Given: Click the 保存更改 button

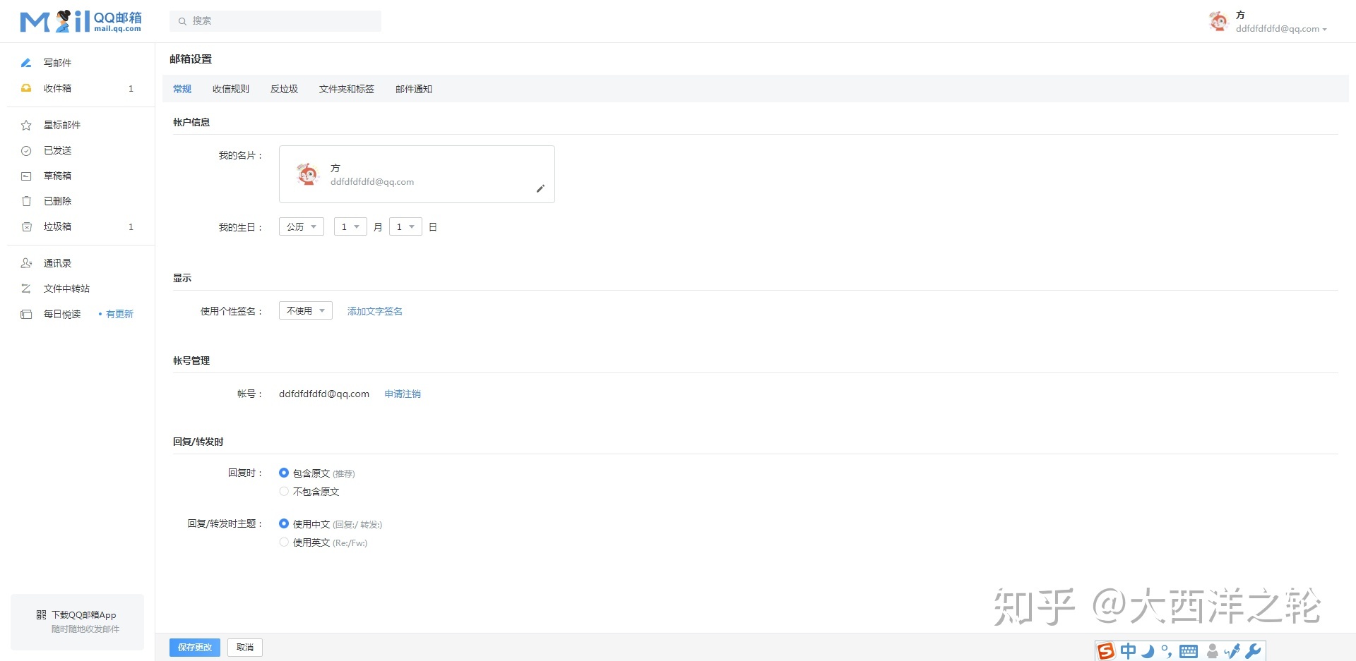Looking at the screenshot, I should click(195, 648).
